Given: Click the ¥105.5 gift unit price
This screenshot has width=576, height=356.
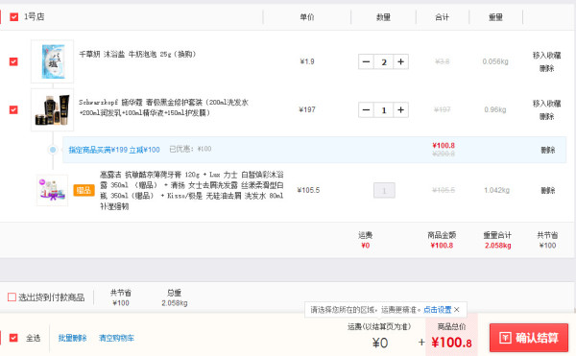Looking at the screenshot, I should [308, 190].
